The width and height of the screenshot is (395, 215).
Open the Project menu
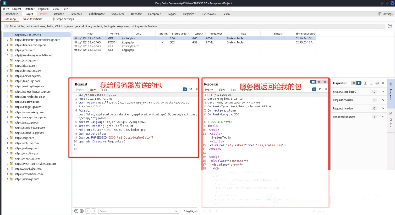point(16,9)
